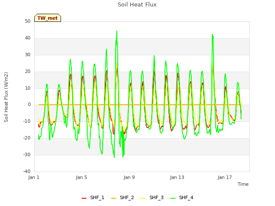Click the tallest green SHF_4 peak near Jan 8
This screenshot has height=206, width=275.
coord(117,31)
